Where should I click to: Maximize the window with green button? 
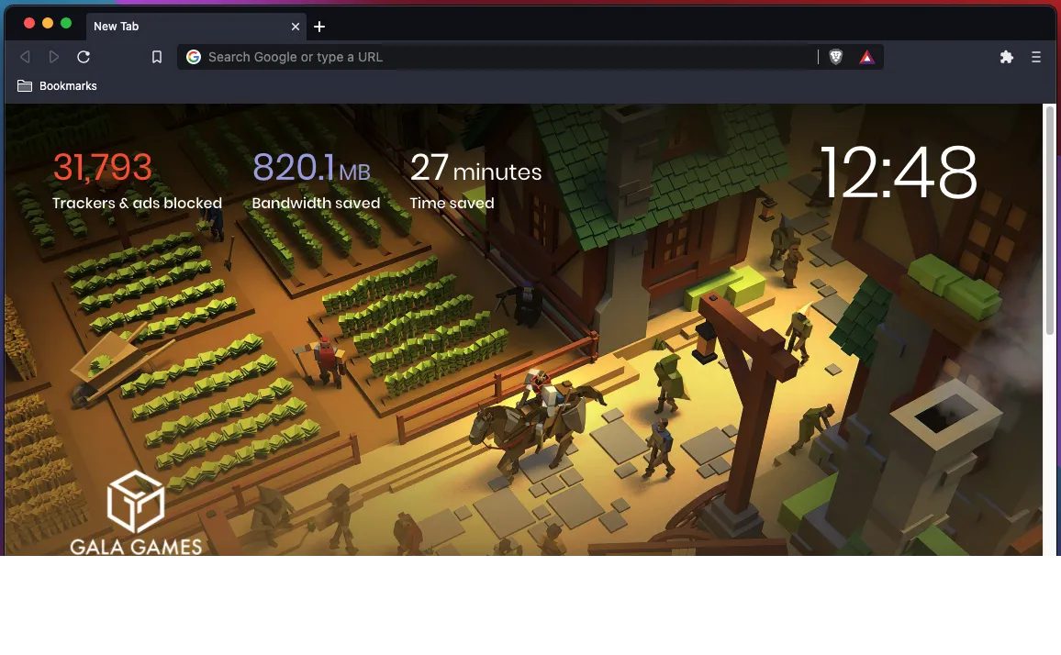point(66,23)
